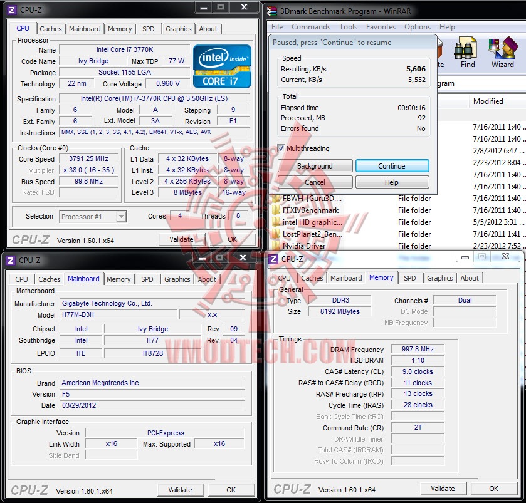Select SPD tab in the Memory CPU-Z window
This screenshot has width=526, height=503.
point(409,278)
